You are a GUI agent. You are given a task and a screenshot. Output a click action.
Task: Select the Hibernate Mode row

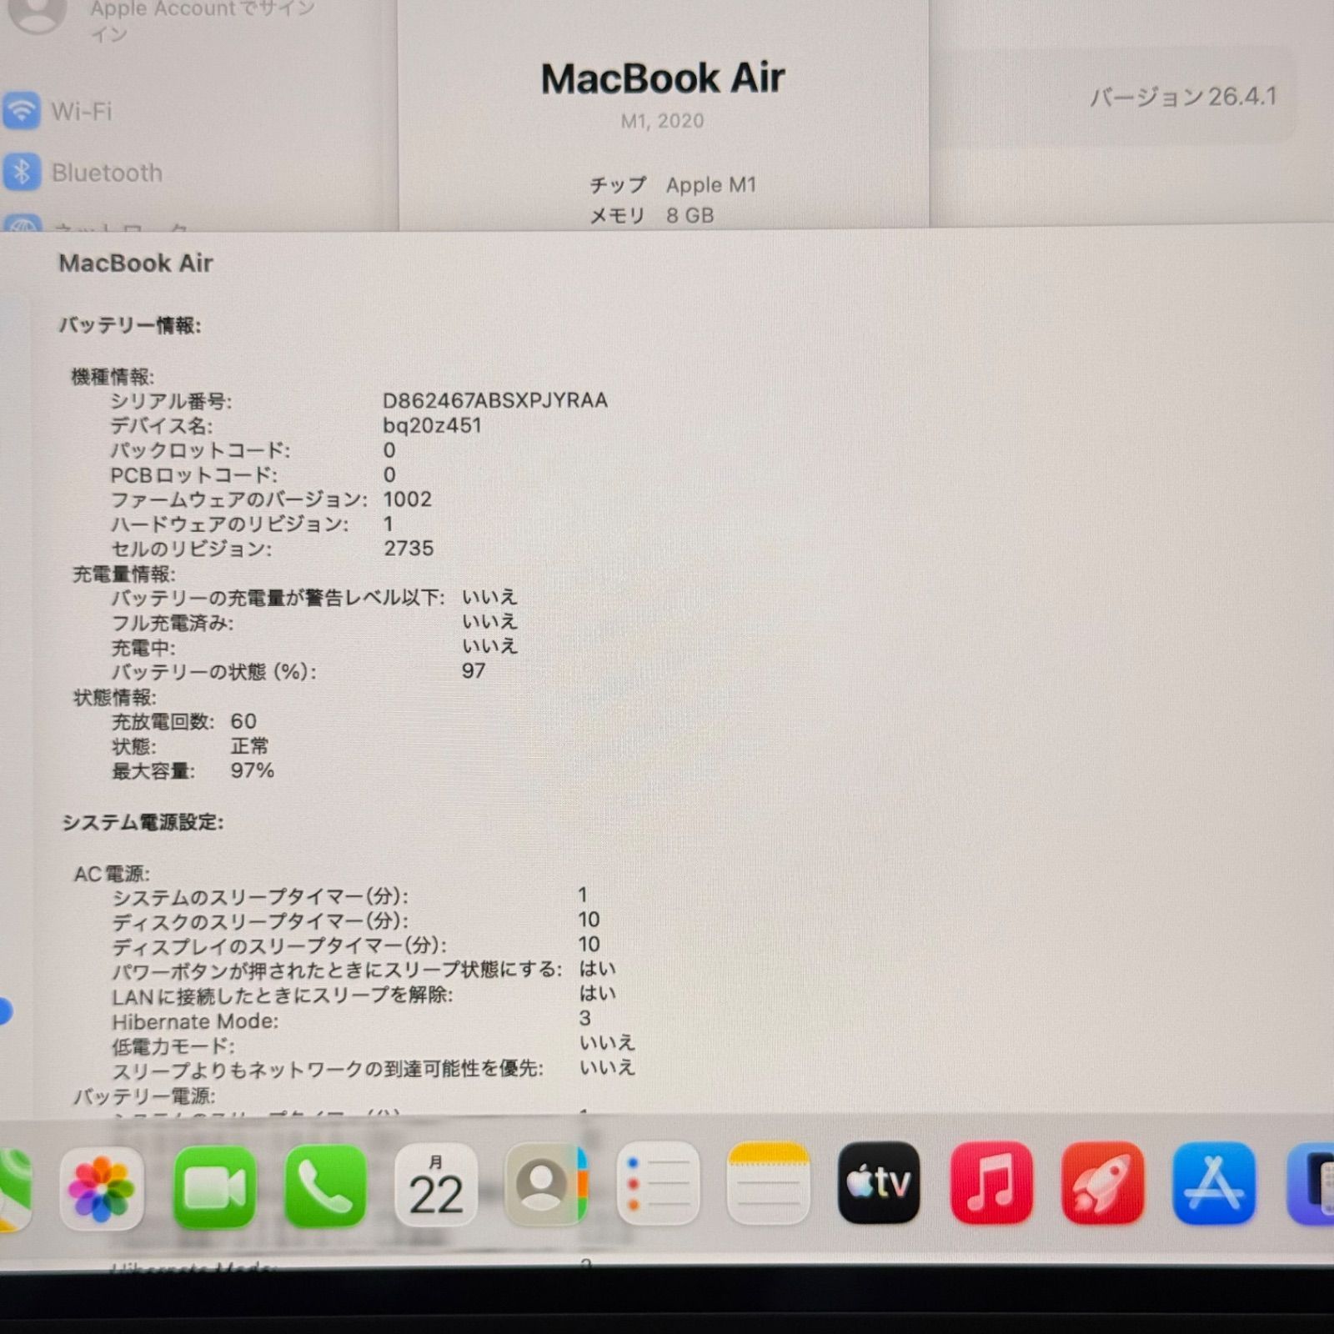click(352, 1021)
